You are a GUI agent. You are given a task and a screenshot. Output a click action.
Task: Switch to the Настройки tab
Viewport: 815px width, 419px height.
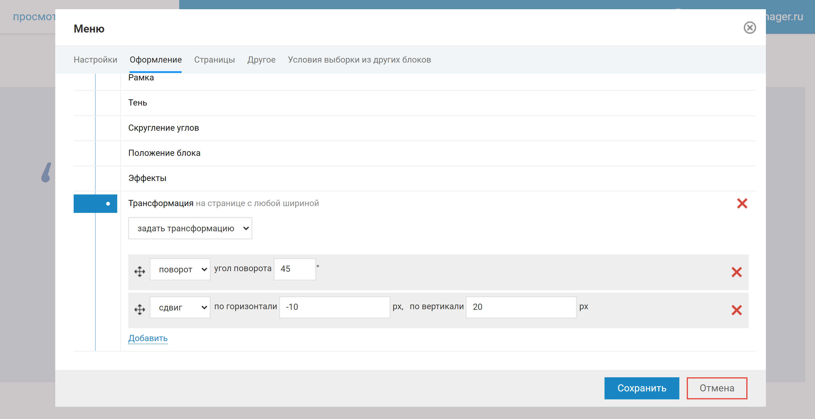click(95, 60)
